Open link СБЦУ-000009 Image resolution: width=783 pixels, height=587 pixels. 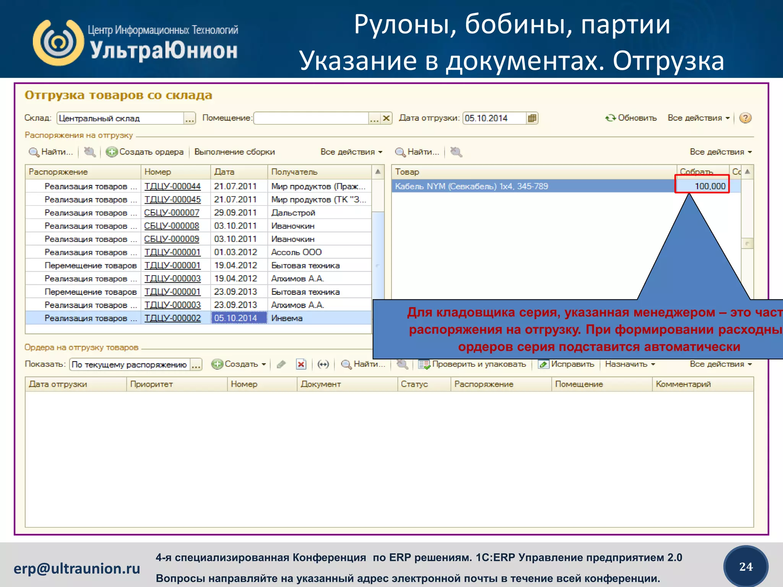click(172, 239)
